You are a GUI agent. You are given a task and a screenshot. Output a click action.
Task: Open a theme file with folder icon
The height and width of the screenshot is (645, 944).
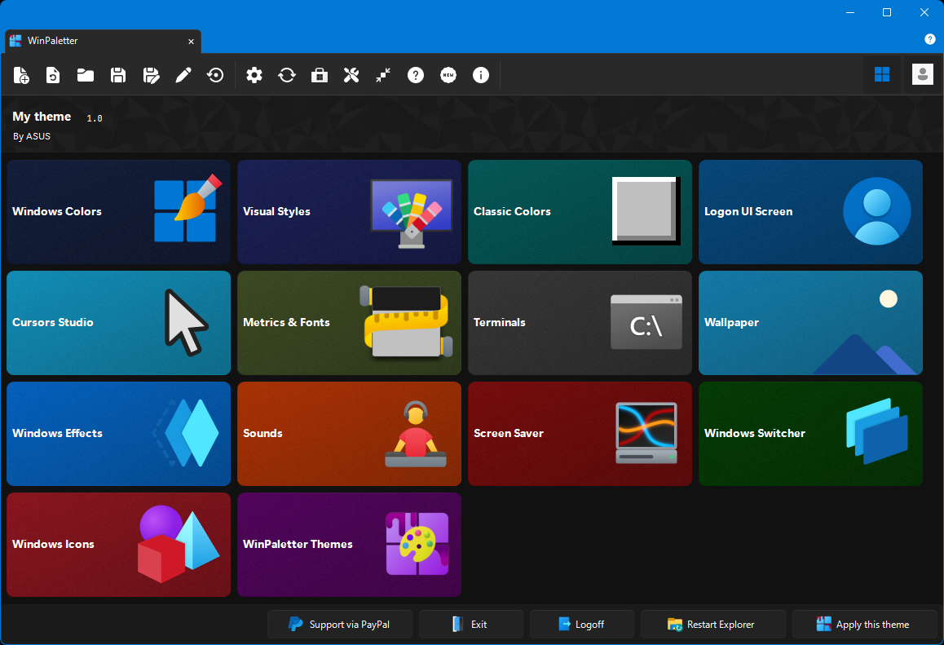click(86, 76)
